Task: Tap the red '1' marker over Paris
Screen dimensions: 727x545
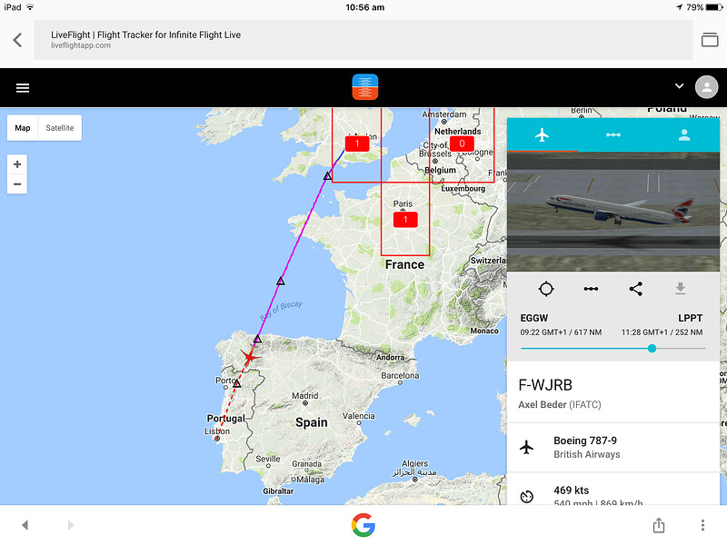Action: tap(405, 219)
